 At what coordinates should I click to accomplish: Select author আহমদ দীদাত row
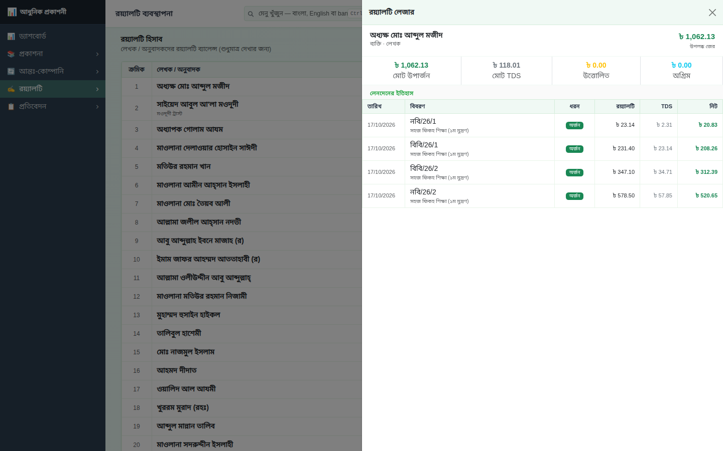click(x=242, y=371)
